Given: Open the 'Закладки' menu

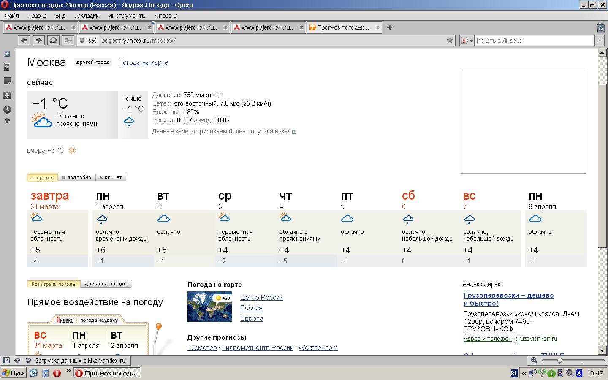Looking at the screenshot, I should click(x=87, y=16).
